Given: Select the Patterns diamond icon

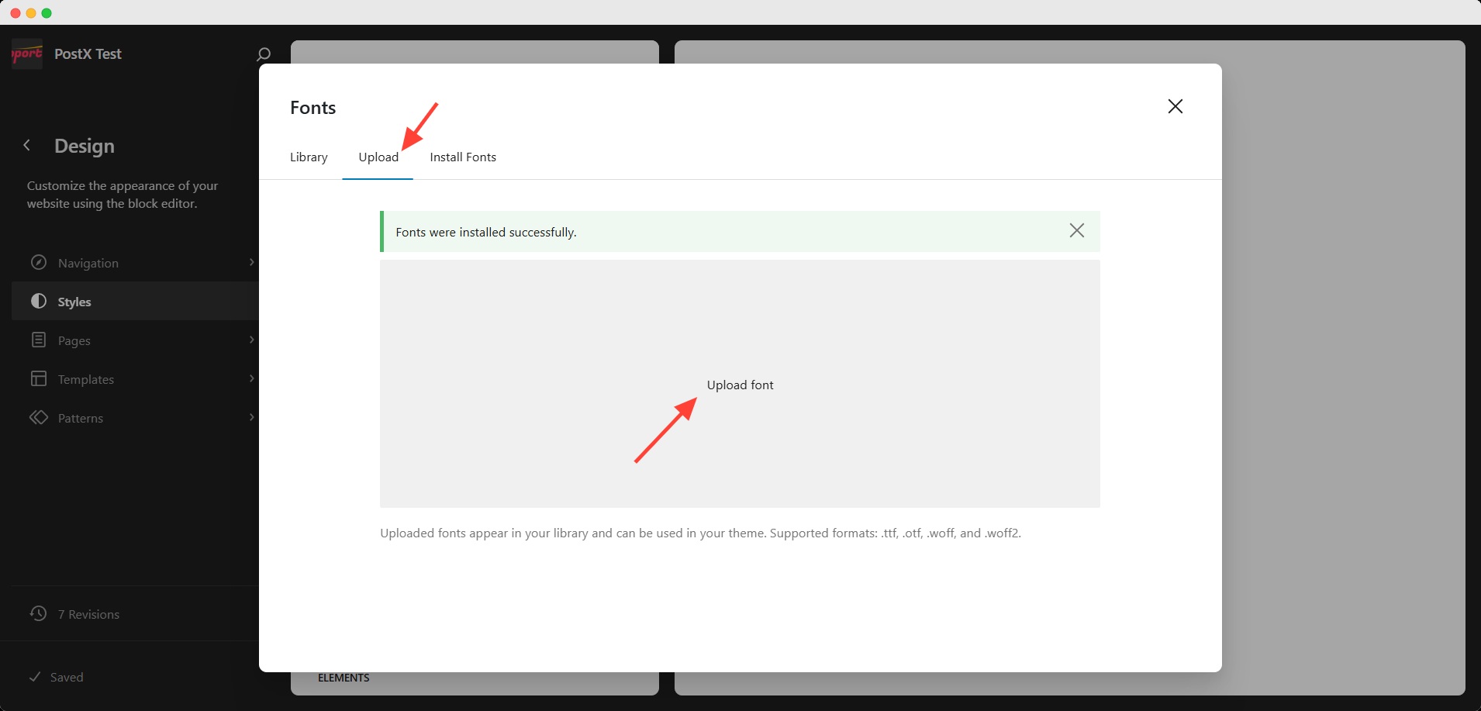Looking at the screenshot, I should pyautogui.click(x=38, y=417).
